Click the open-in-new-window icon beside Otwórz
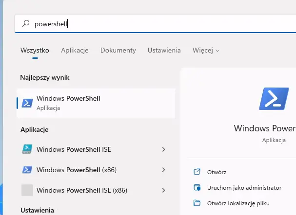This screenshot has height=215, width=296. click(x=197, y=172)
